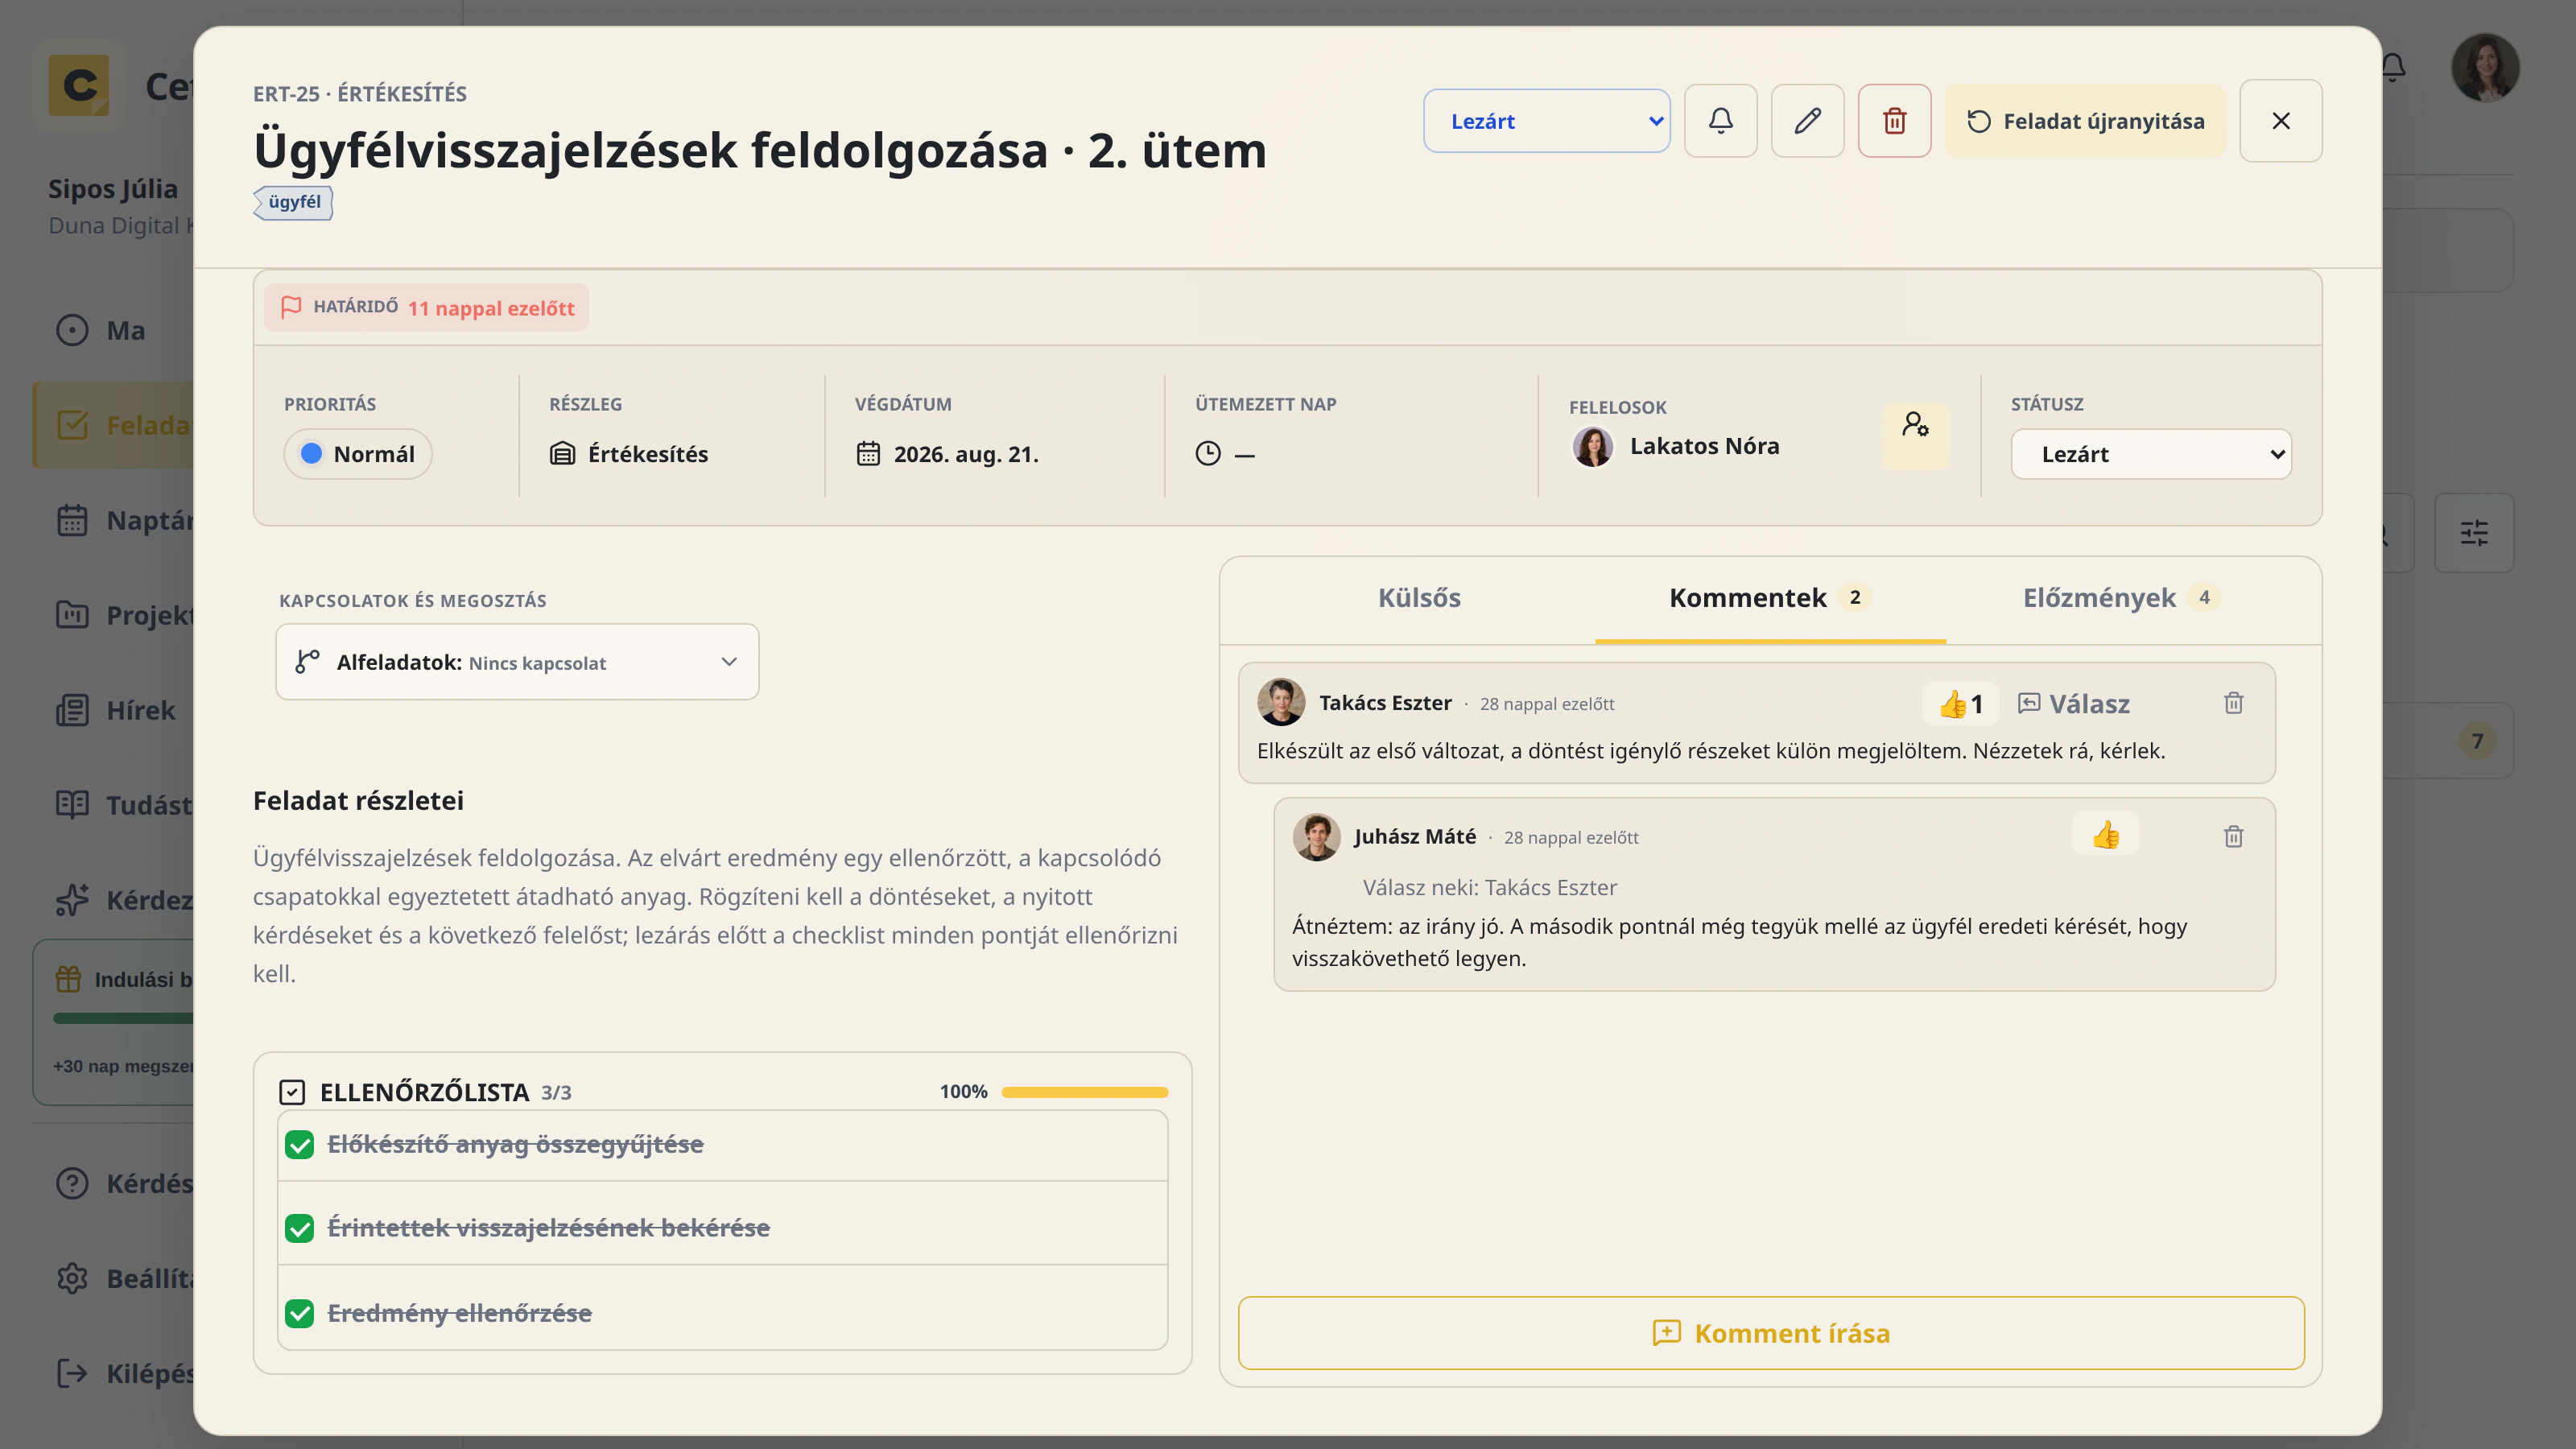Uncheck Eredmény ellenőrzése
Viewport: 2576px width, 1449px height.
pyautogui.click(x=299, y=1313)
